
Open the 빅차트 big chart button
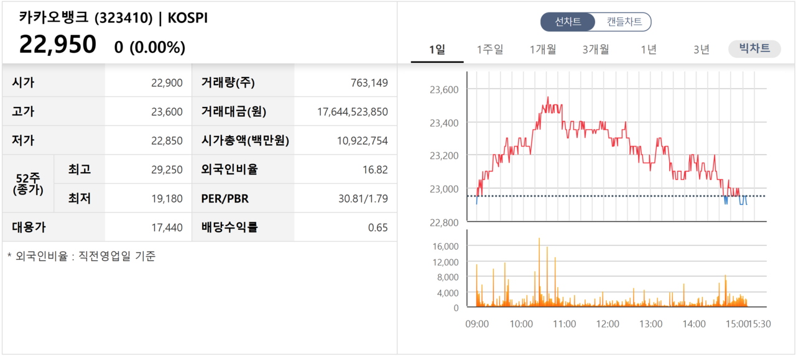[x=754, y=48]
